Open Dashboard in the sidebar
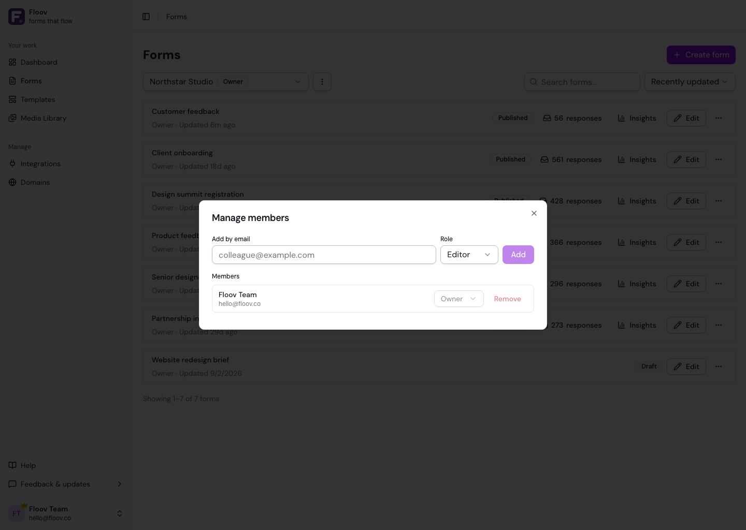The image size is (746, 530). (x=66, y=62)
